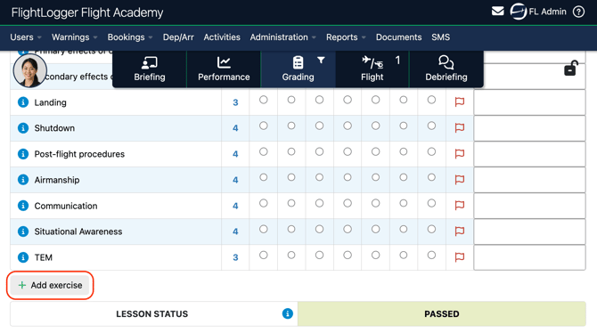597x333 pixels.
Task: Click the unlock padlock icon
Action: (x=571, y=69)
